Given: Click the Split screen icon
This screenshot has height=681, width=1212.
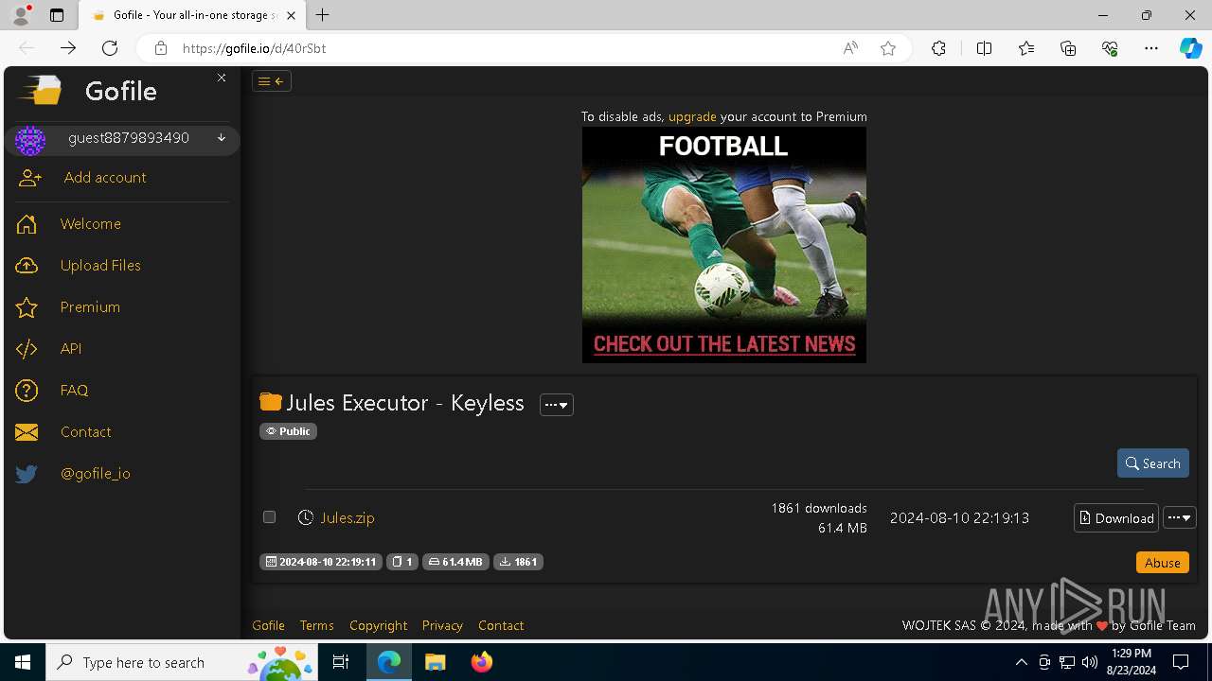Looking at the screenshot, I should [x=984, y=48].
